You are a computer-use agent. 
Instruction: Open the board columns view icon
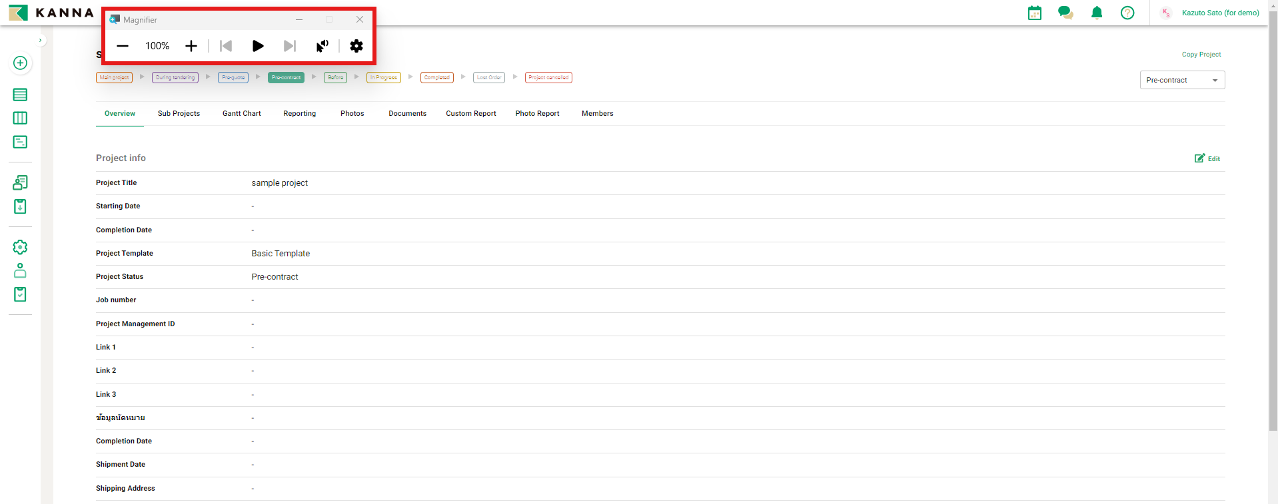[20, 118]
